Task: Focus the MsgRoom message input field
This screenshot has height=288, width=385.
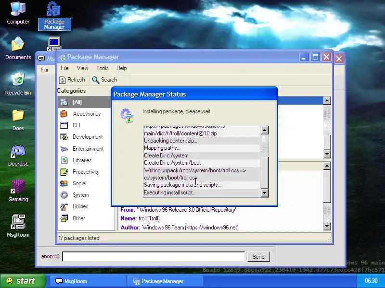Action: click(154, 257)
